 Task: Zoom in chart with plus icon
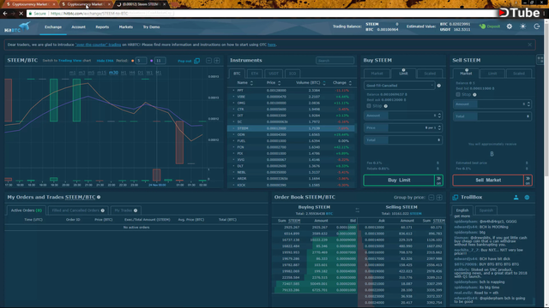[x=217, y=61]
